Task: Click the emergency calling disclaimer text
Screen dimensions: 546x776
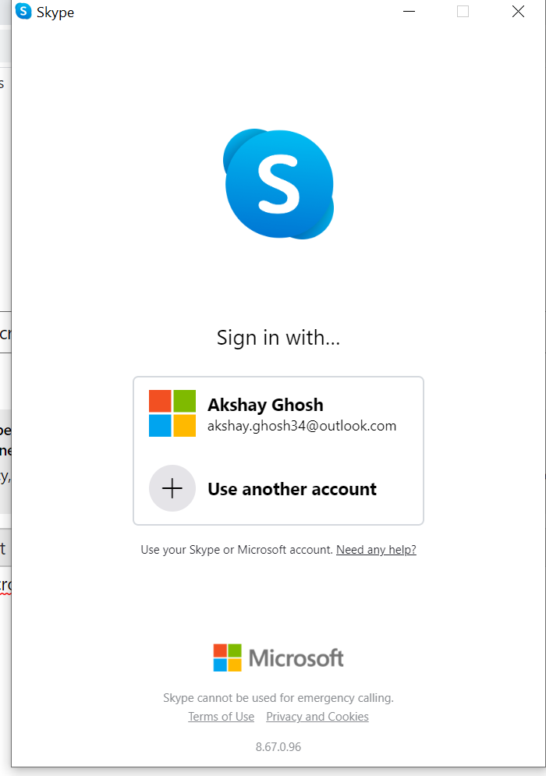Action: (278, 698)
